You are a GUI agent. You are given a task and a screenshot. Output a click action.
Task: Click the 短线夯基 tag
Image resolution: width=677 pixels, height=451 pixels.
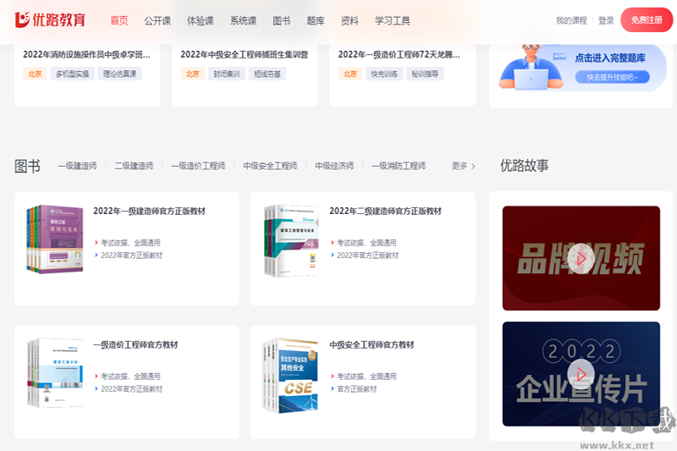pyautogui.click(x=267, y=74)
